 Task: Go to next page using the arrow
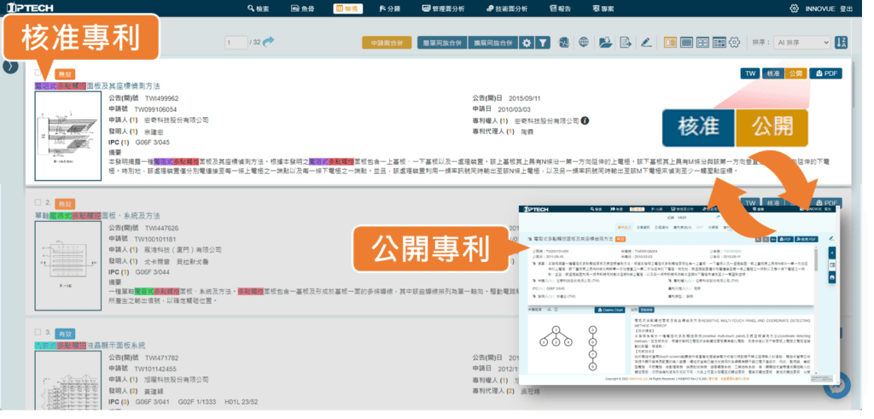click(x=268, y=41)
